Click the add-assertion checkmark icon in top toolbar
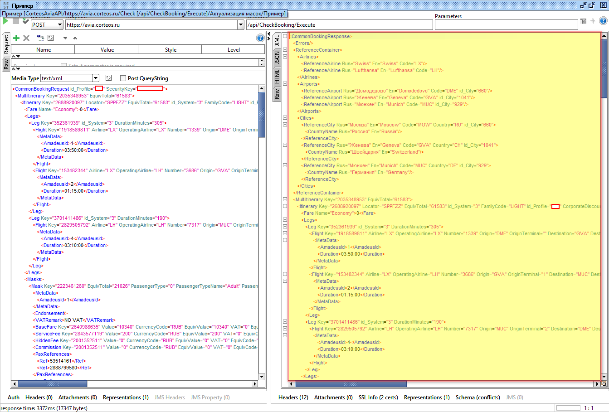This screenshot has width=609, height=412. (x=25, y=21)
